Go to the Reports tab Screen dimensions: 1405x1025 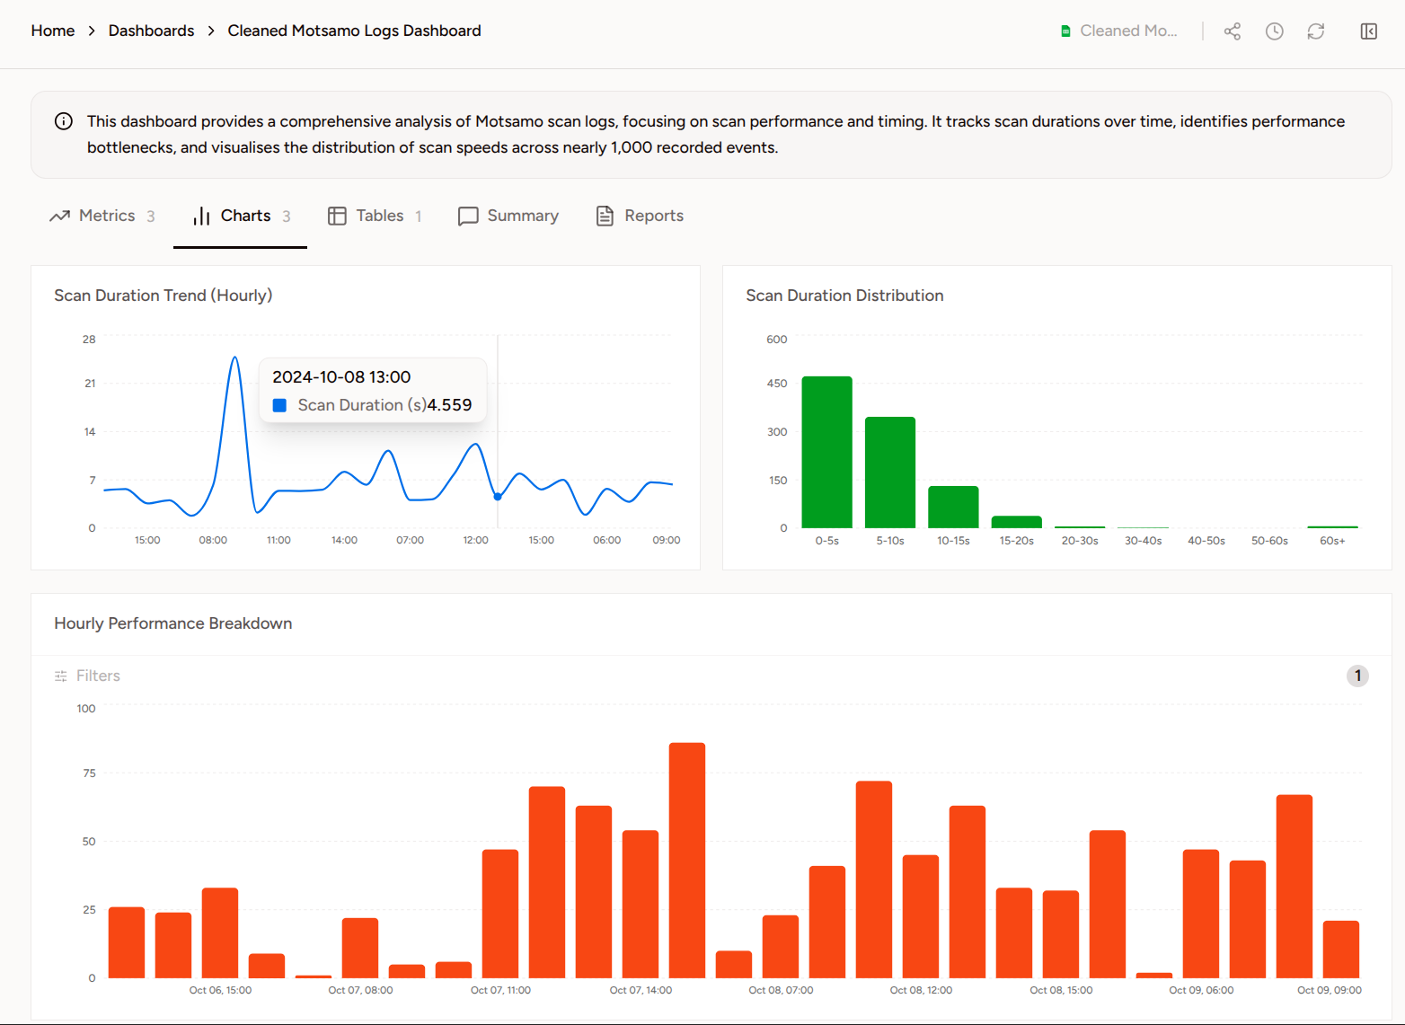click(640, 216)
